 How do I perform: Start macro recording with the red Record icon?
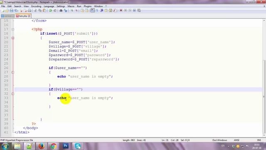(x=121, y=10)
